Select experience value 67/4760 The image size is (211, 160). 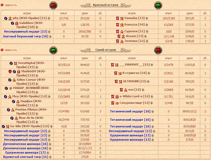coord(64,112)
